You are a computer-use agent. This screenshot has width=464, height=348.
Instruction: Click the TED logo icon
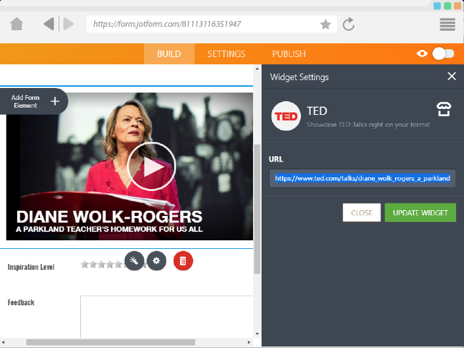pyautogui.click(x=286, y=116)
